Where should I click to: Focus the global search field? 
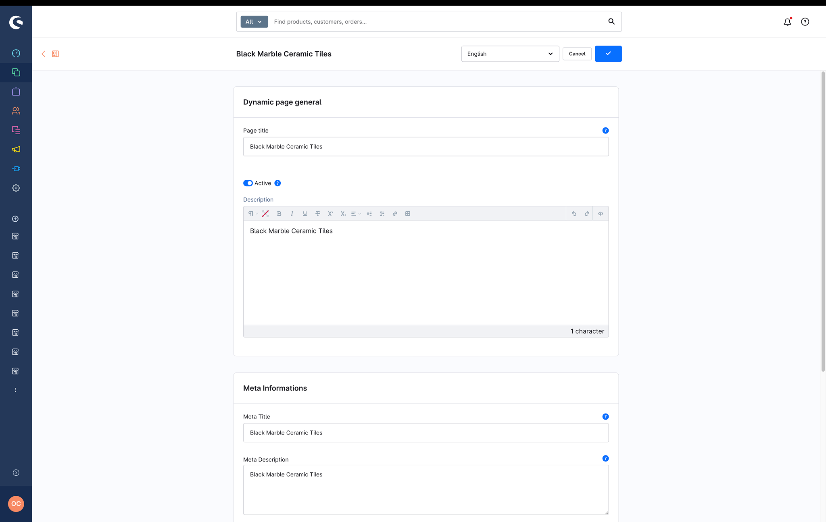(438, 22)
